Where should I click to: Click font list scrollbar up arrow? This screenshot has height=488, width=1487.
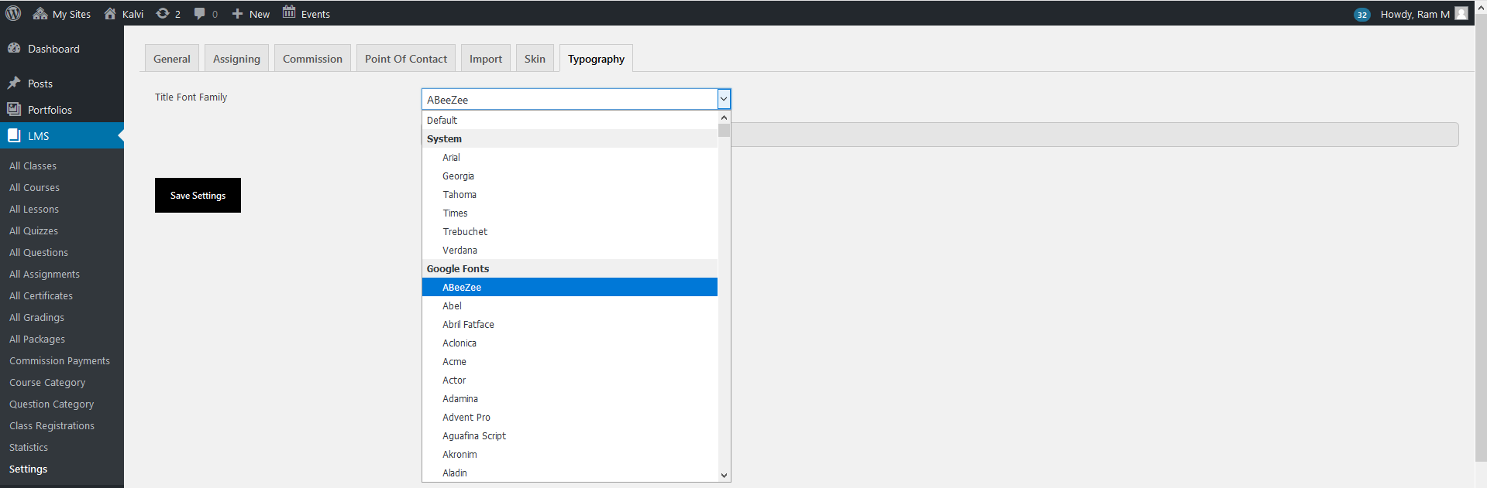[724, 118]
